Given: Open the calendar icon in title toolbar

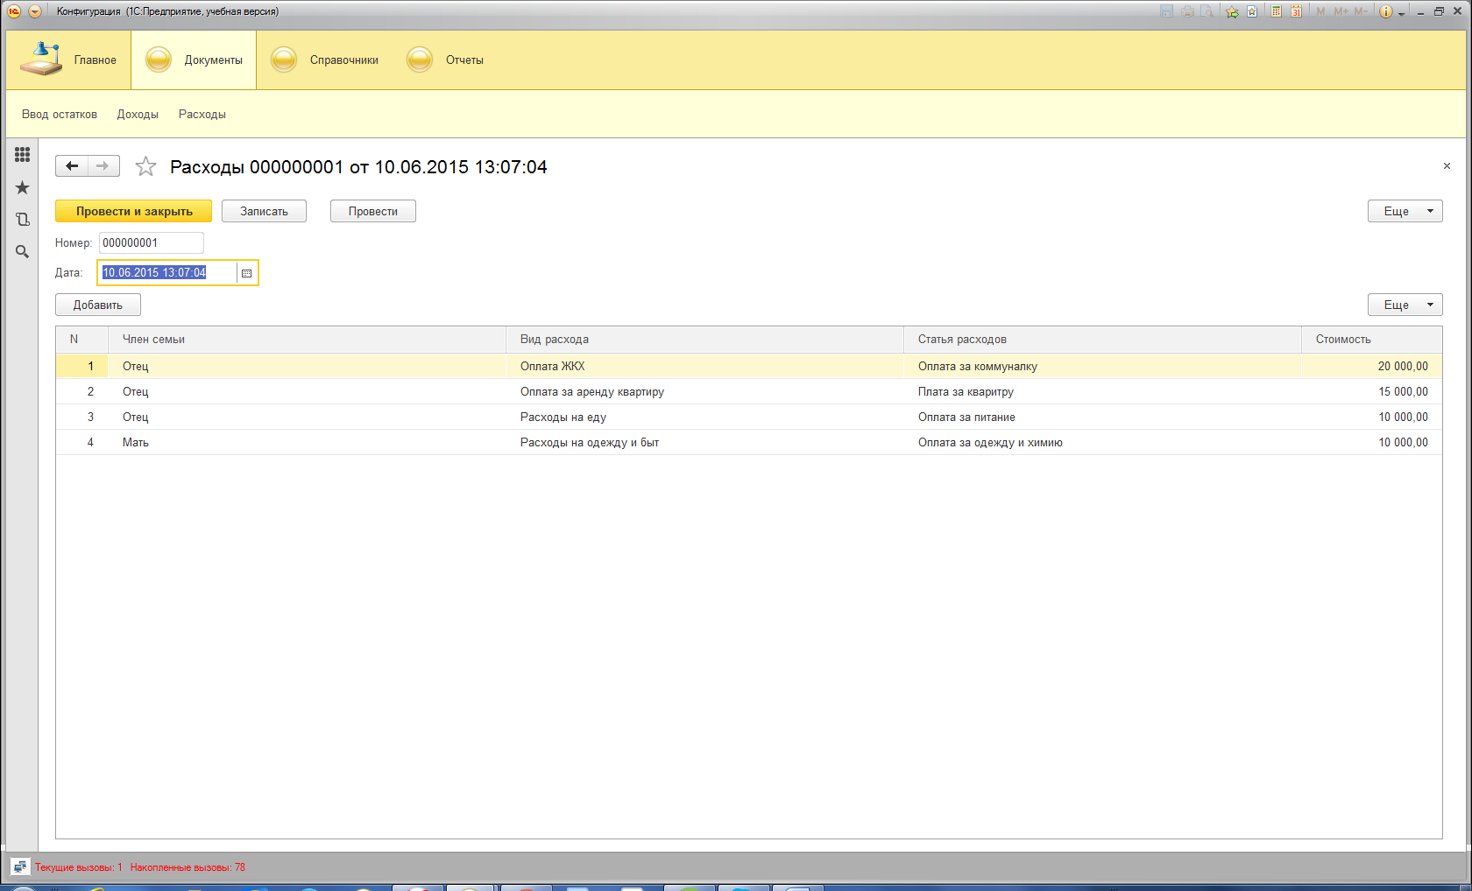Looking at the screenshot, I should pos(1296,11).
